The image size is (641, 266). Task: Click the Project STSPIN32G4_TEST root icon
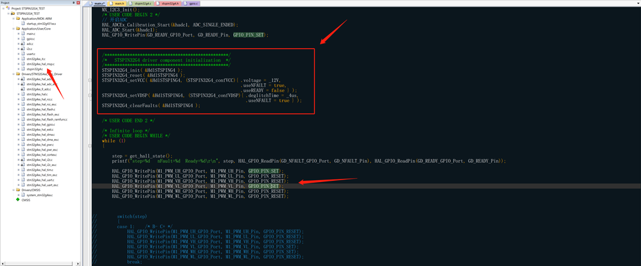[x=8, y=8]
